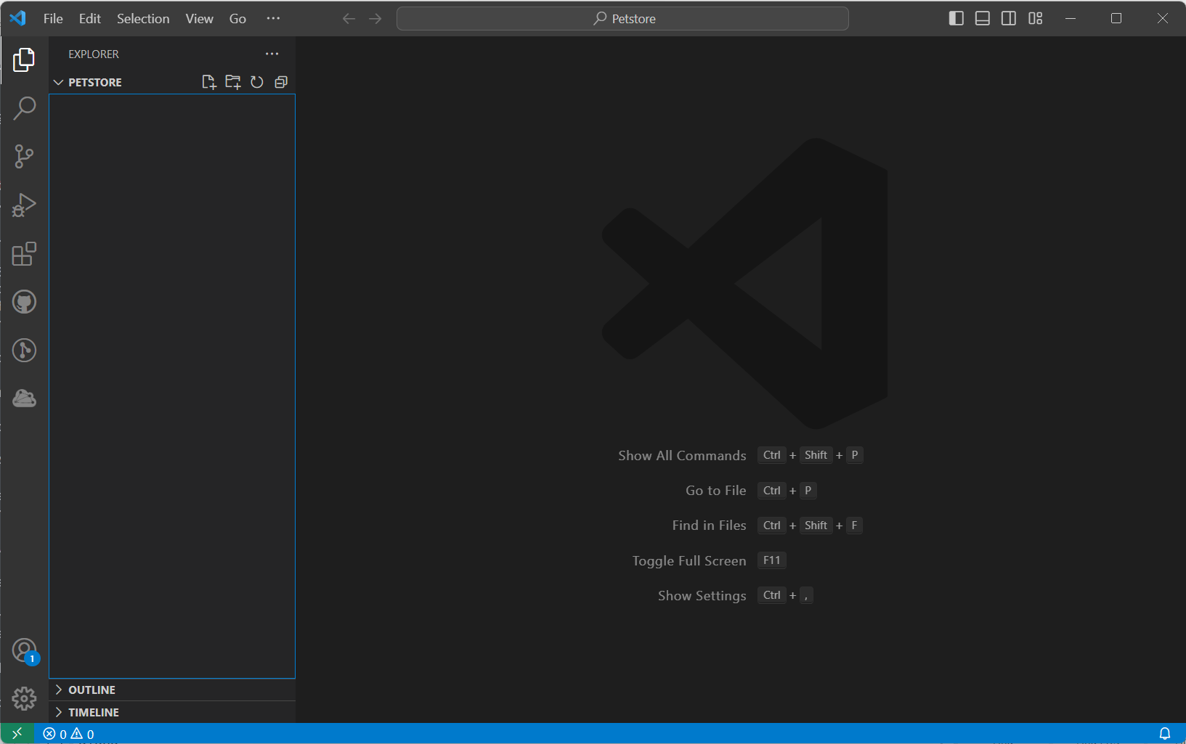Open the notifications bell
Viewport: 1186px width, 744px height.
1165,734
